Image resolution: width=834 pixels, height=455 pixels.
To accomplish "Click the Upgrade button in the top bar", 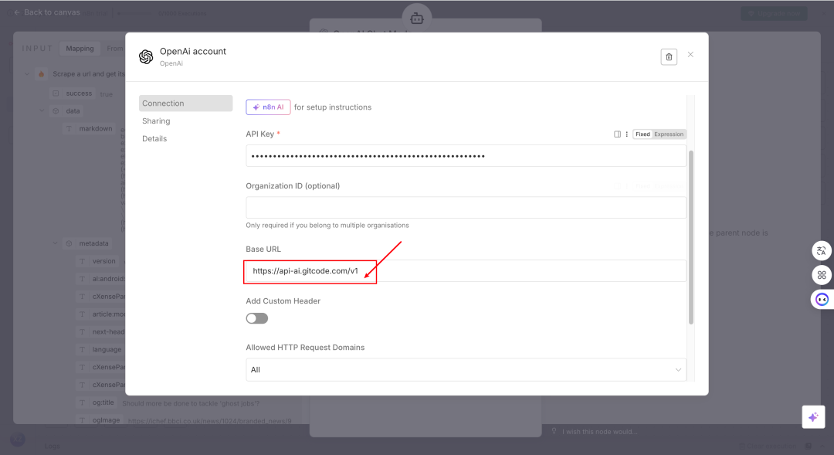I will tap(774, 13).
